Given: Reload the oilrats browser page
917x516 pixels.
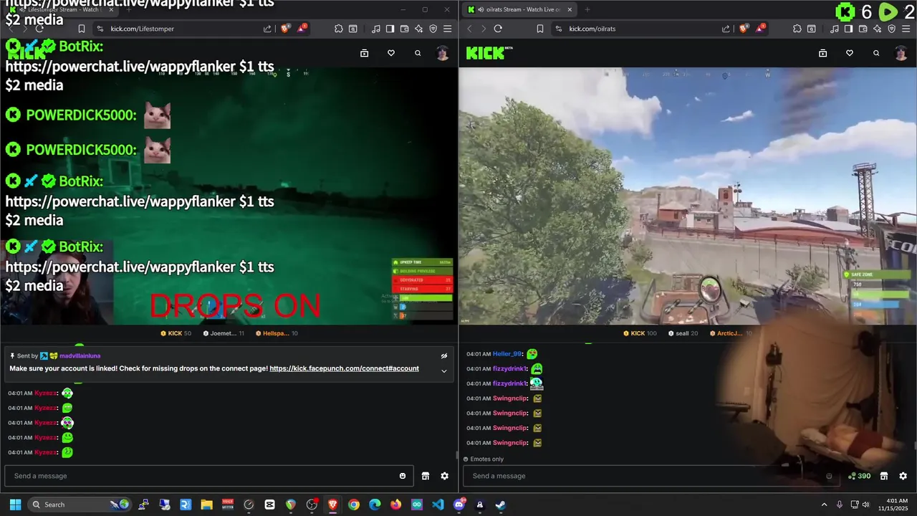Looking at the screenshot, I should [x=498, y=29].
